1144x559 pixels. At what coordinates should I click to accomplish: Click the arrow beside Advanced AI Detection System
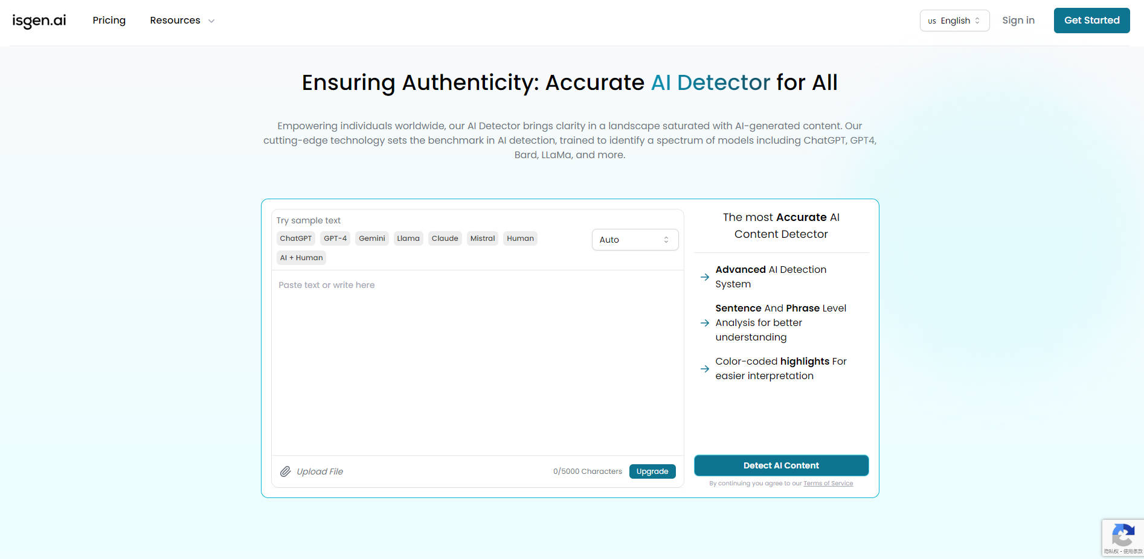click(704, 277)
